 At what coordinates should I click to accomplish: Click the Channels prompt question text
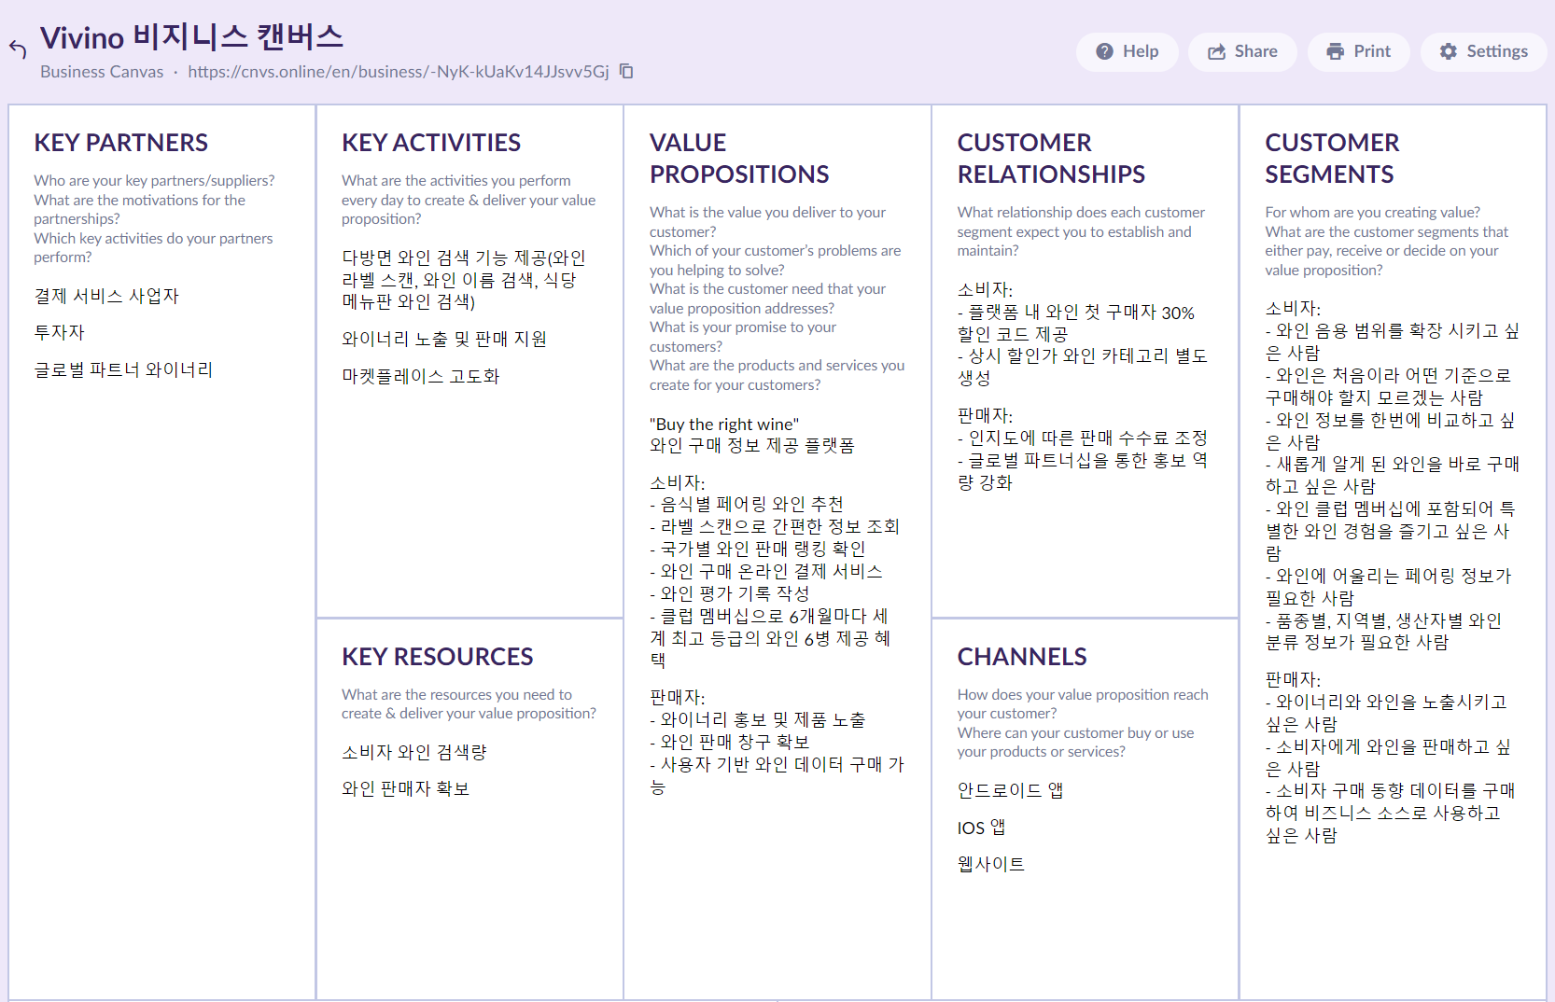1083,723
